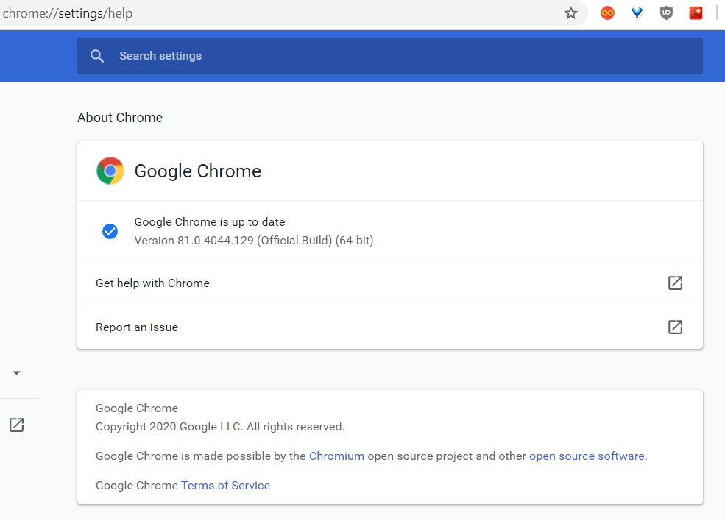Click the magnifier icon in search bar

pyautogui.click(x=97, y=56)
